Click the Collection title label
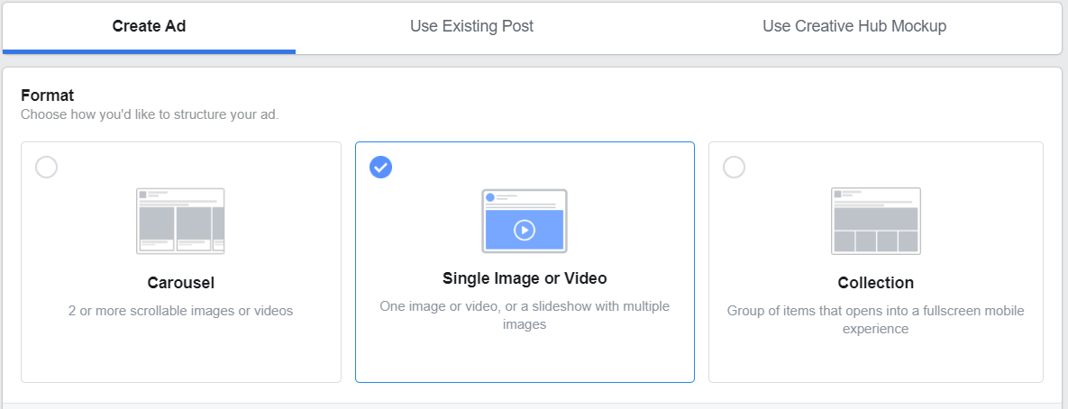1068x409 pixels. [x=876, y=282]
